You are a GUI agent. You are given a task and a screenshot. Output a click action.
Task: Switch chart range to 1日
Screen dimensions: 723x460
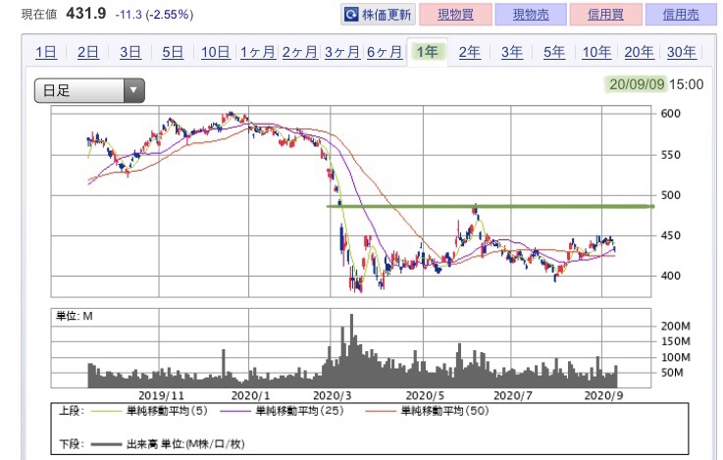[46, 52]
